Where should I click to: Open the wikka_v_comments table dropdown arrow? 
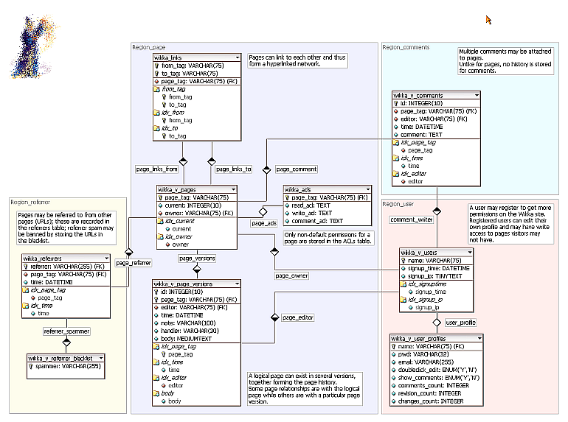477,96
